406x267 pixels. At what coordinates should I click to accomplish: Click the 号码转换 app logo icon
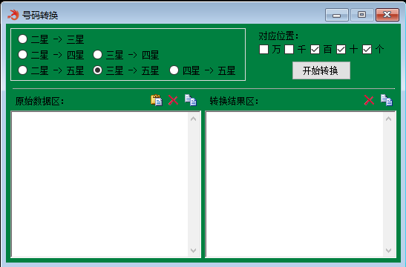[13, 15]
